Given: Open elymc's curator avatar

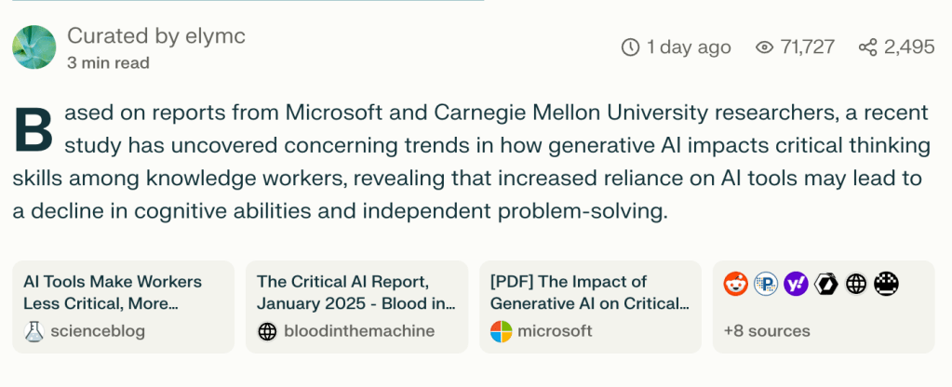Looking at the screenshot, I should (x=34, y=47).
